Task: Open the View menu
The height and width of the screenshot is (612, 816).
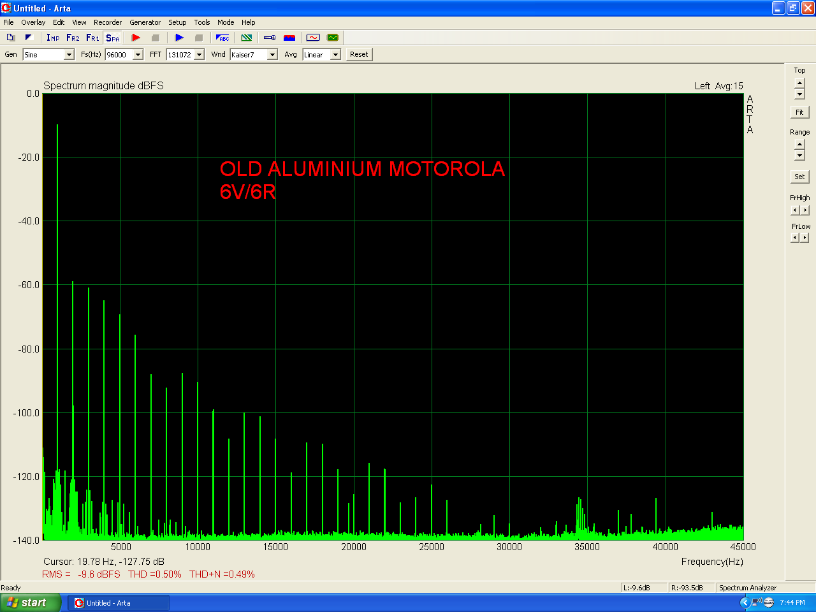Action: (x=79, y=22)
